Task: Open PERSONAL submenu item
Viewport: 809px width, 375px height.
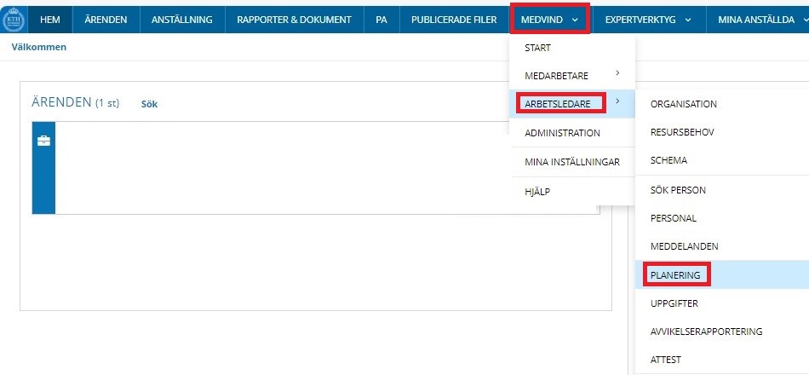Action: coord(722,218)
